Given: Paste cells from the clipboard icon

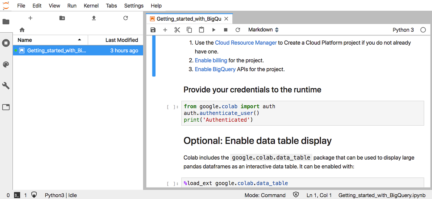Looking at the screenshot, I should click(201, 30).
